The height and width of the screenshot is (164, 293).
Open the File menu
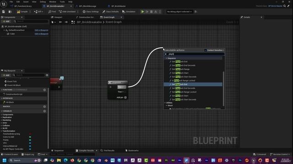point(11,2)
